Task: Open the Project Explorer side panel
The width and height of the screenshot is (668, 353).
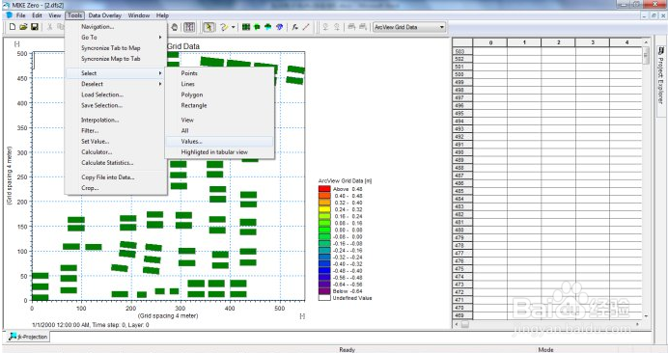Action: click(x=660, y=74)
